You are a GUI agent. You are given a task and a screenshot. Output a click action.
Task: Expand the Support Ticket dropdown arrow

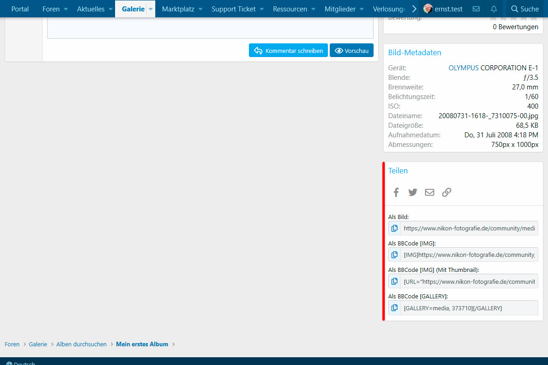click(262, 9)
